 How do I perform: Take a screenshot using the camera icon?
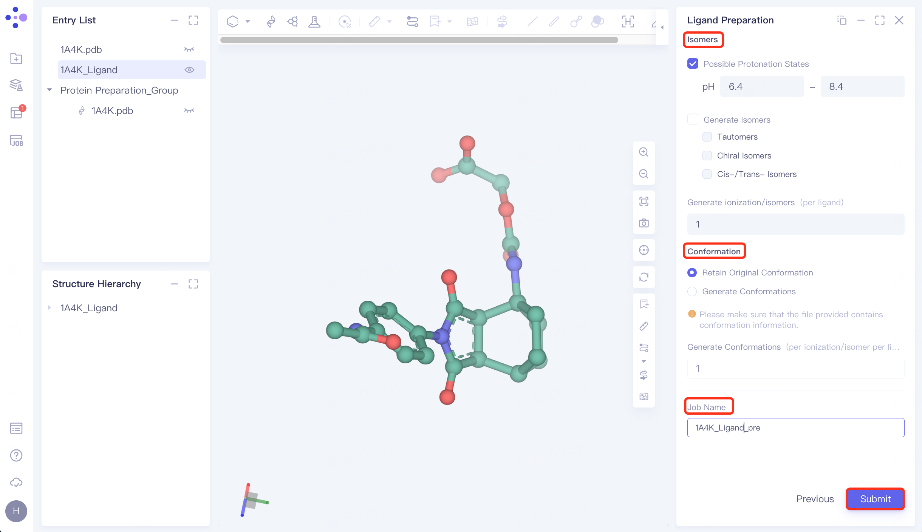644,223
